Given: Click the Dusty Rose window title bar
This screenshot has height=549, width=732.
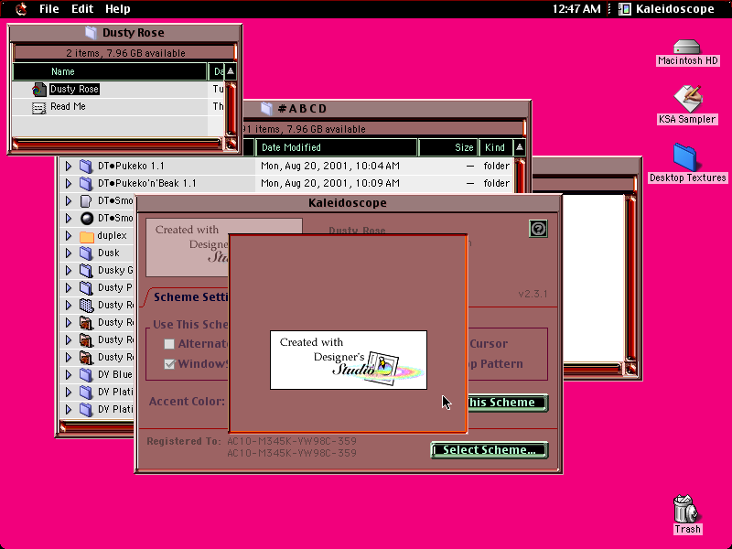Looking at the screenshot, I should click(125, 33).
